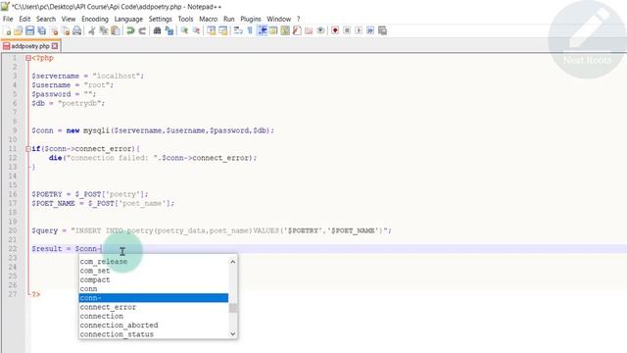Viewport: 627px width, 353px height.
Task: Toggle the Indent Guide toolbar icon
Action: [263, 30]
